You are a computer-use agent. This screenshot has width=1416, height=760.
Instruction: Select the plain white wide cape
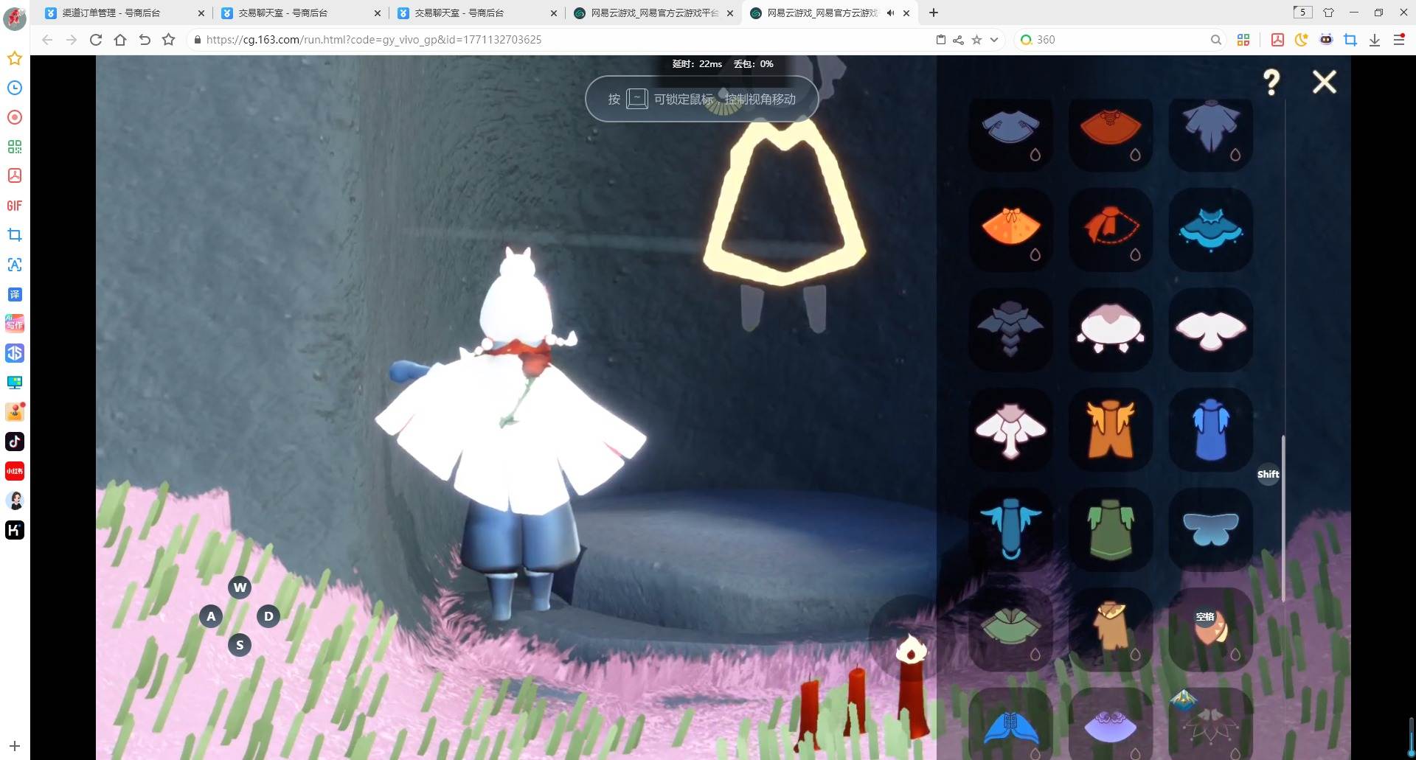pyautogui.click(x=1211, y=330)
